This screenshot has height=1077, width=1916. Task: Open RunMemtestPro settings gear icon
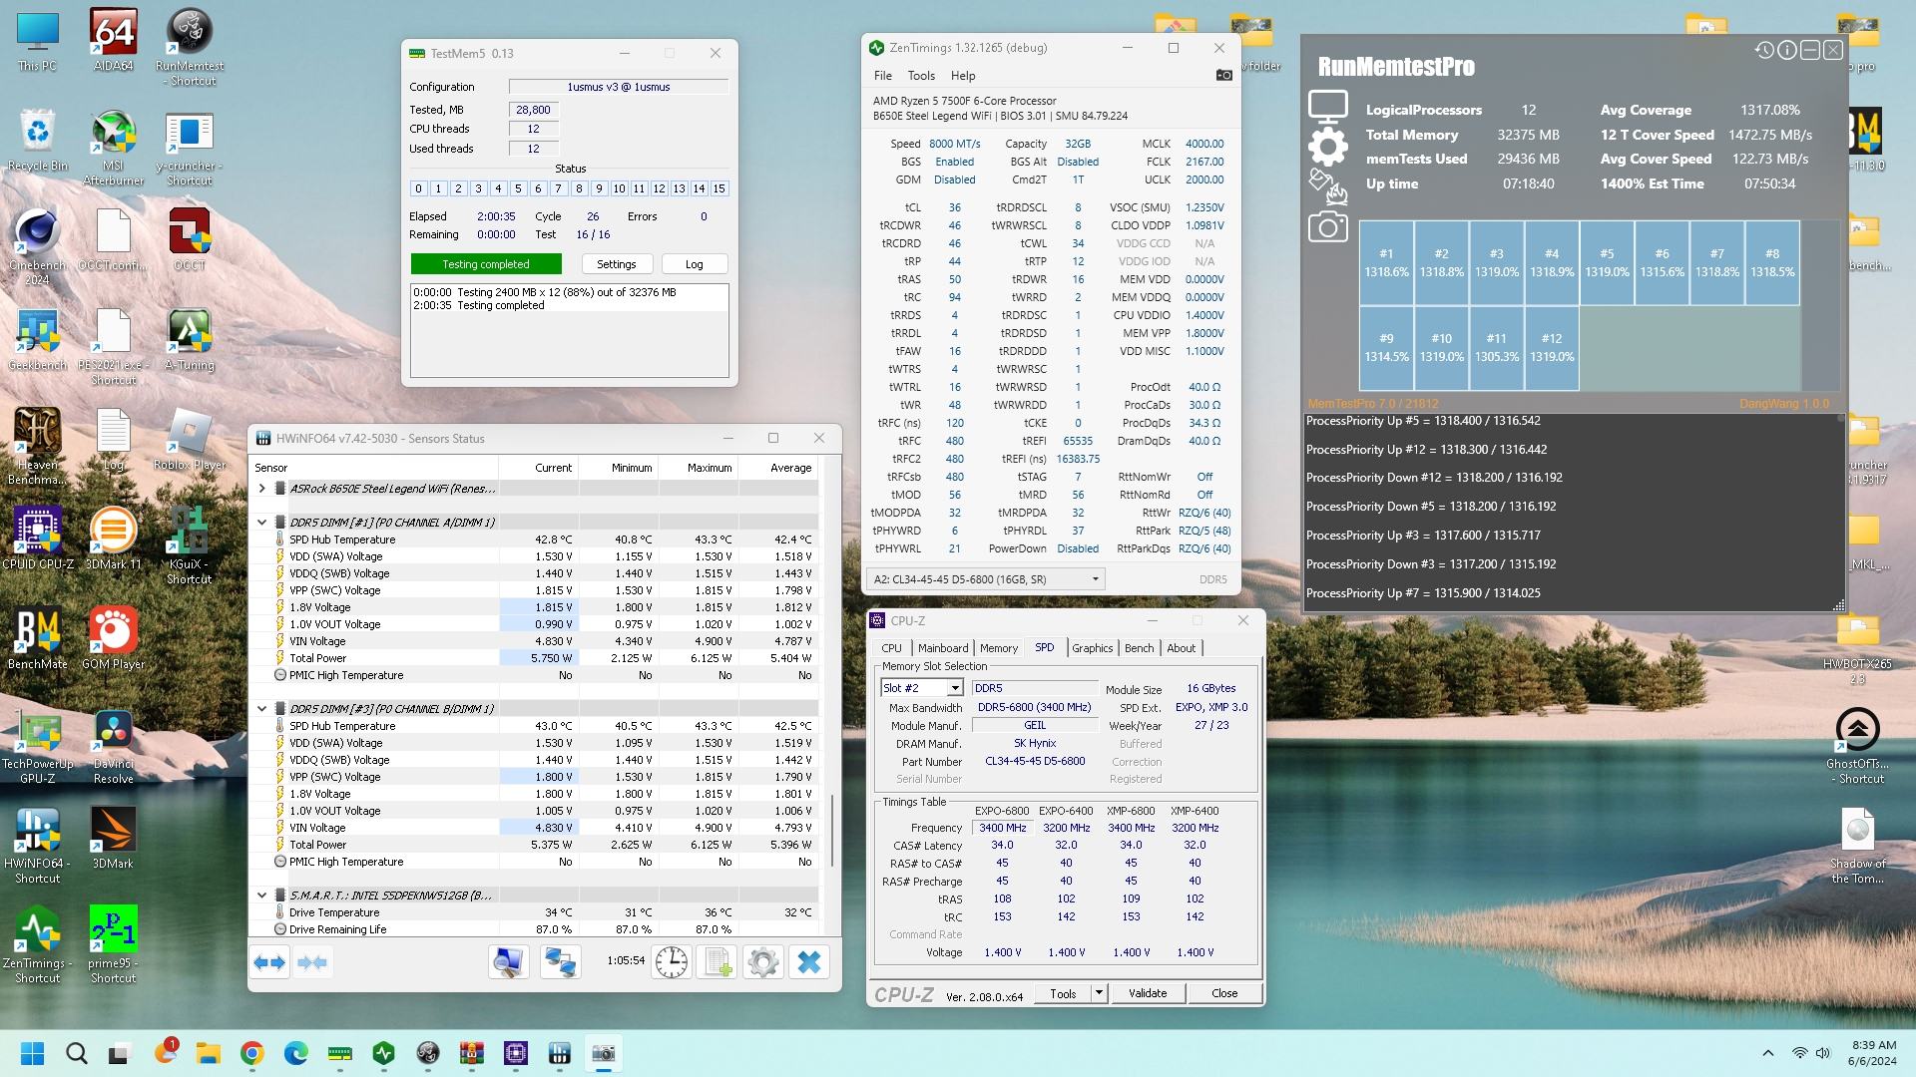(1328, 147)
